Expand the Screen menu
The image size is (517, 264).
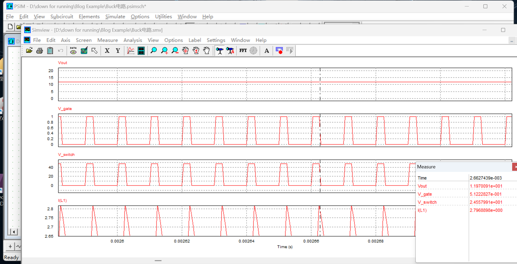(83, 40)
